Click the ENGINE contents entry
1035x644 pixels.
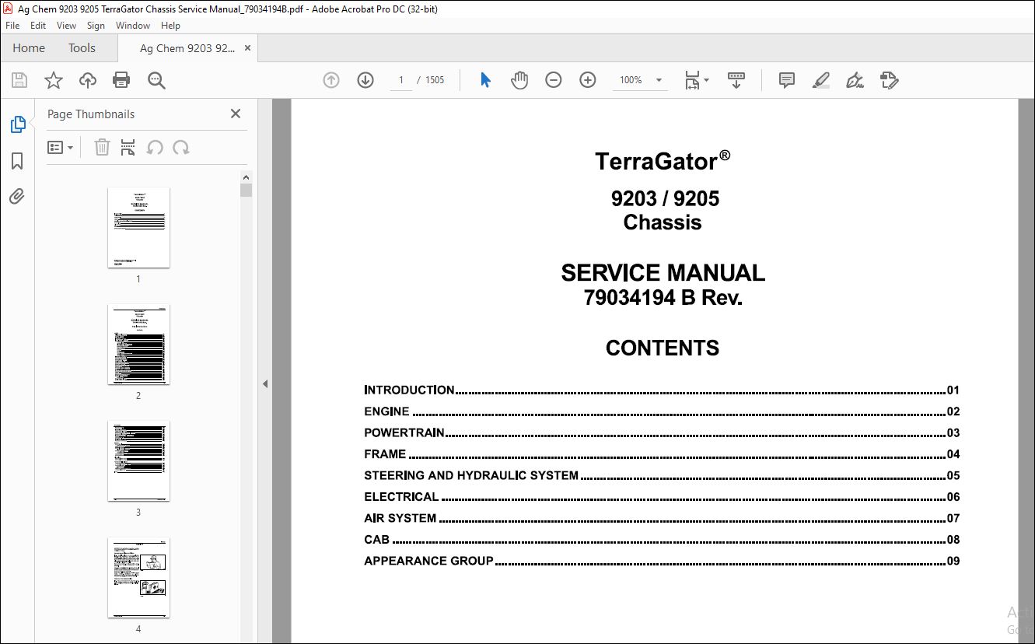[662, 411]
